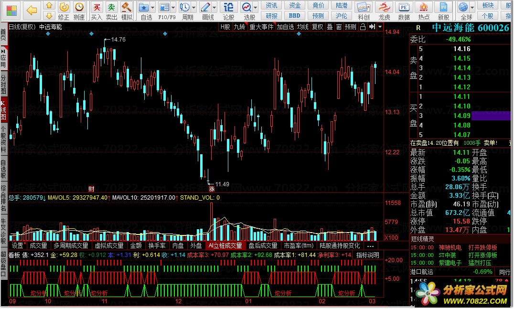
Task: Open 指标说明 indicator description
Action: click(x=367, y=255)
